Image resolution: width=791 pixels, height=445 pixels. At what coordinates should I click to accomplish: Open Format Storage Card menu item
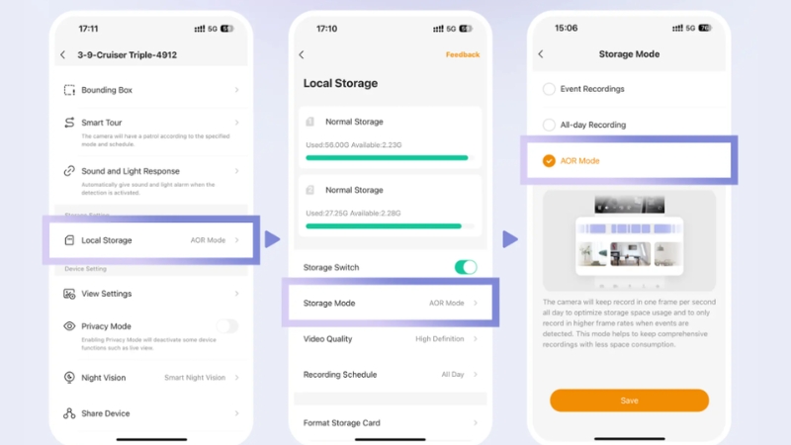click(391, 422)
